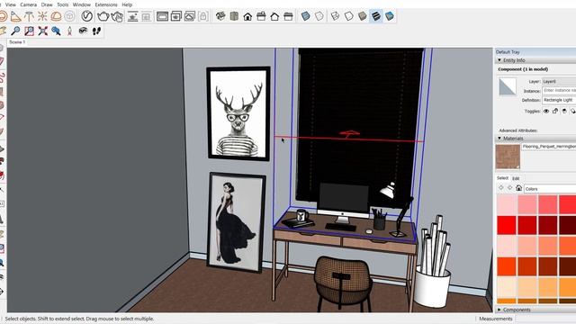Open the Camera menu

pyautogui.click(x=28, y=4)
